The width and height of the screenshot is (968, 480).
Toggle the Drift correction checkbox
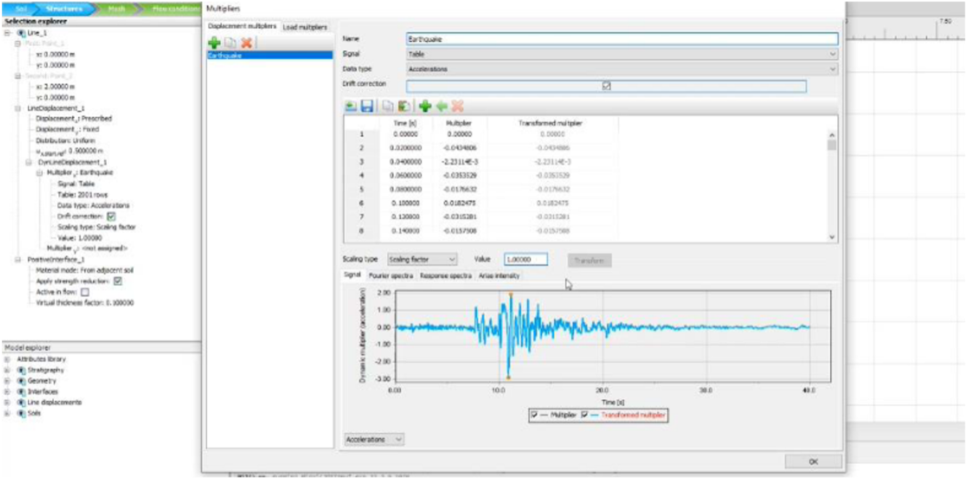click(607, 86)
